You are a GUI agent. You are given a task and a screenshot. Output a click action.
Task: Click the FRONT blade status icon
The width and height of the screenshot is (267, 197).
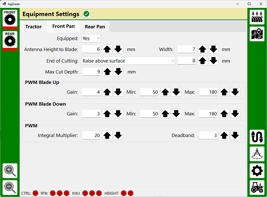10,19
